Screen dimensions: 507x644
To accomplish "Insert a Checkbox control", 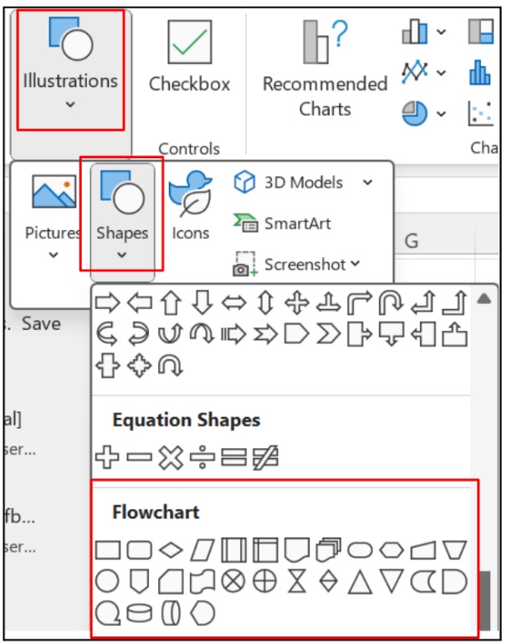I will (x=188, y=63).
